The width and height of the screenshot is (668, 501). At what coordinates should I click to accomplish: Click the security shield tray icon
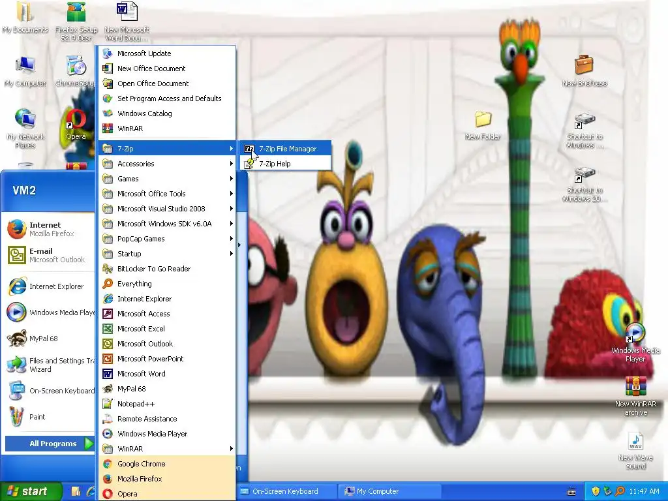(x=596, y=491)
